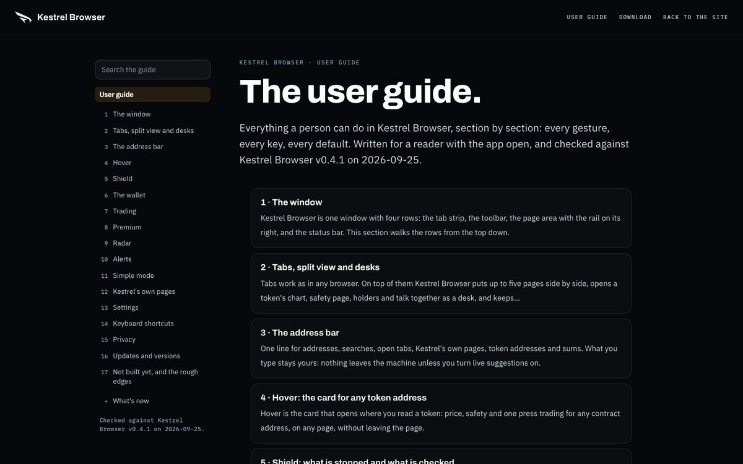Open sidebar item 9 Radar
The image size is (743, 464).
[x=152, y=243]
